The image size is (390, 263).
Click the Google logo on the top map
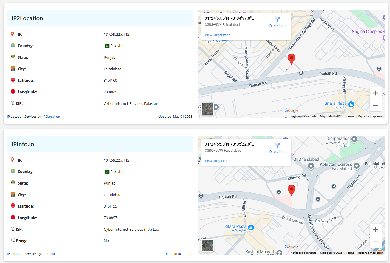[292, 111]
